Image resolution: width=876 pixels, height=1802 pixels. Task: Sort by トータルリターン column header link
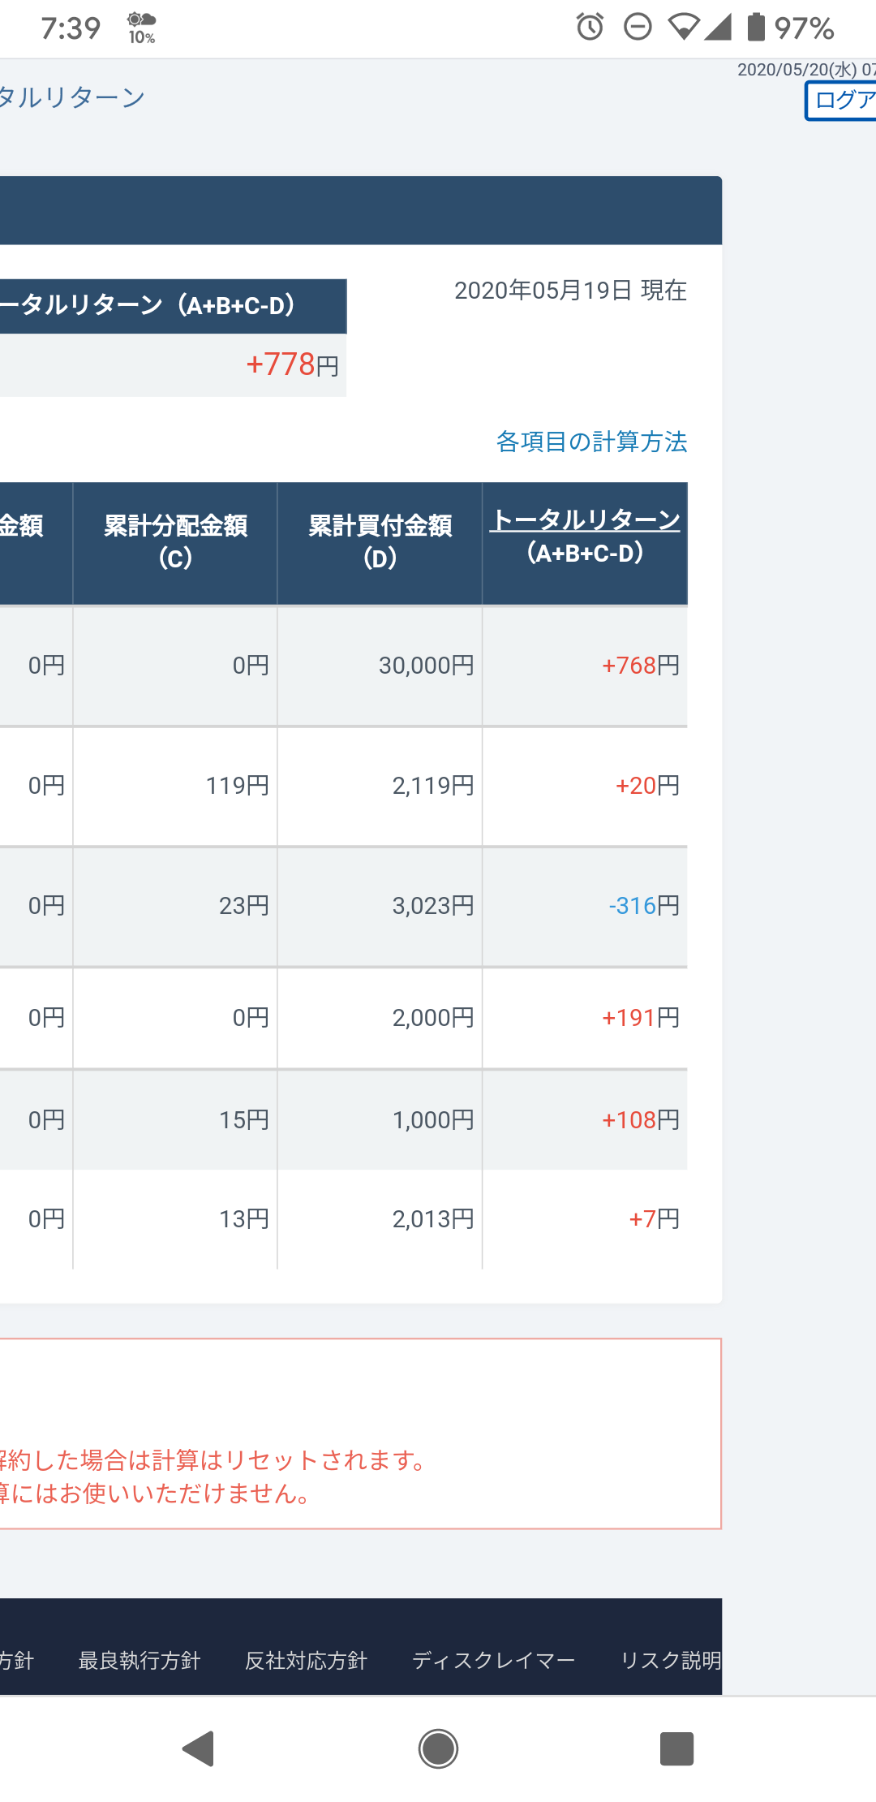coord(585,520)
